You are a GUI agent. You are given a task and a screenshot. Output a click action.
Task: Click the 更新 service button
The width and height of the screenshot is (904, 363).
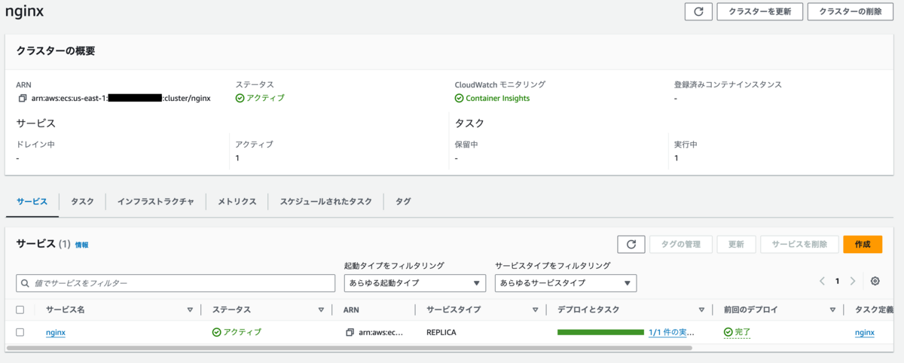coord(736,244)
